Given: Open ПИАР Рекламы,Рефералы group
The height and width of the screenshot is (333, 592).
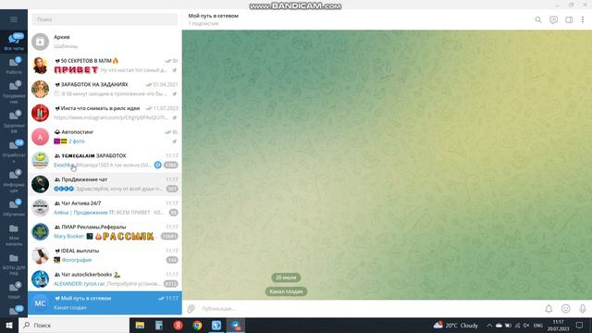Looking at the screenshot, I should [105, 232].
